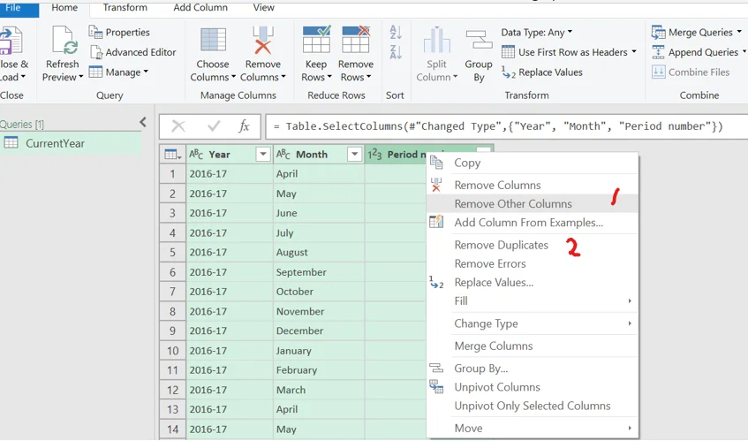Viewport: 748px width, 441px height.
Task: Switch to the Home tab
Action: [64, 8]
